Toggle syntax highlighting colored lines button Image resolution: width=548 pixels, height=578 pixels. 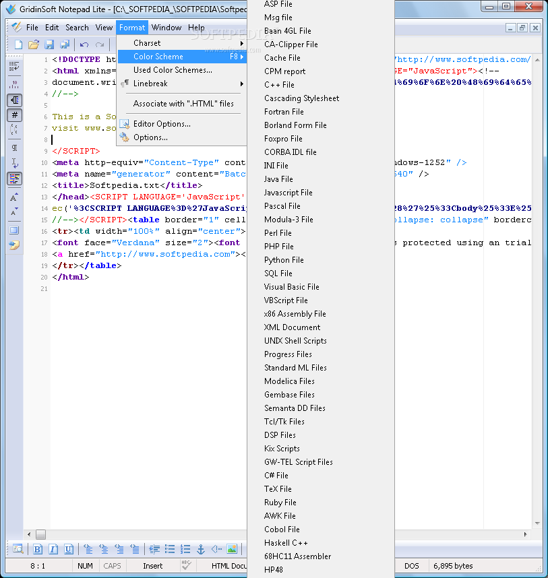click(x=14, y=179)
